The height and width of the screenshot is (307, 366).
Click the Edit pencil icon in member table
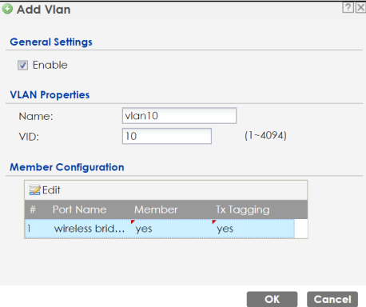pyautogui.click(x=34, y=190)
